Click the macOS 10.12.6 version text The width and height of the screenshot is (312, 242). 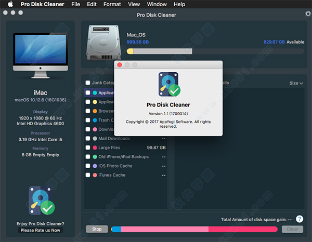(41, 100)
